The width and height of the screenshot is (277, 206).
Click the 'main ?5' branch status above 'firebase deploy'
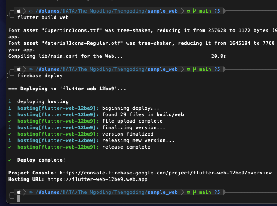(209, 69)
